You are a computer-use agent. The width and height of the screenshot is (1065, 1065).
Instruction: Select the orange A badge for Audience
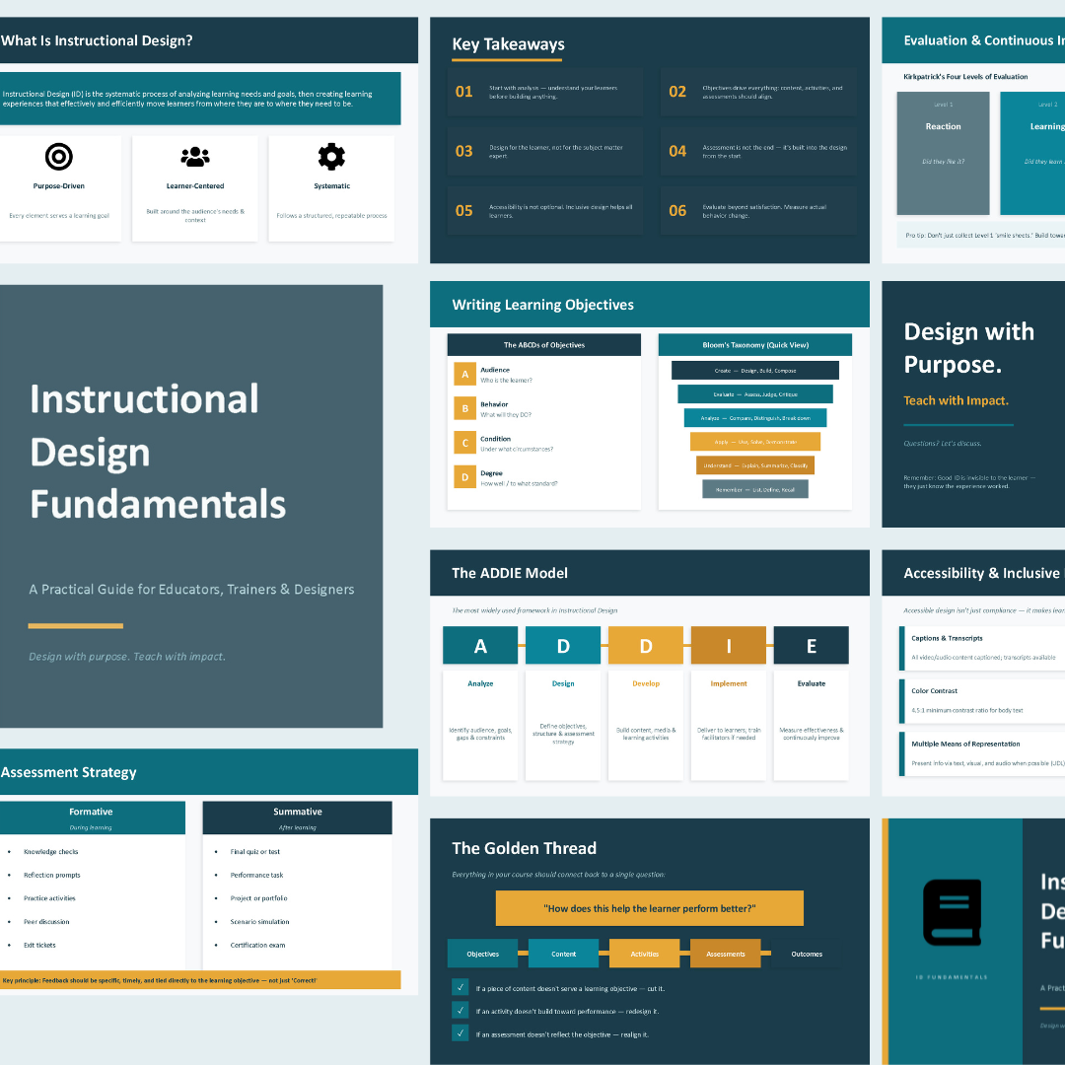(x=466, y=375)
